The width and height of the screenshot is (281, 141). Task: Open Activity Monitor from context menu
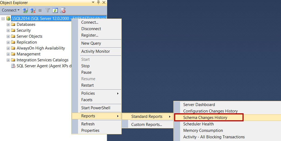(x=96, y=51)
